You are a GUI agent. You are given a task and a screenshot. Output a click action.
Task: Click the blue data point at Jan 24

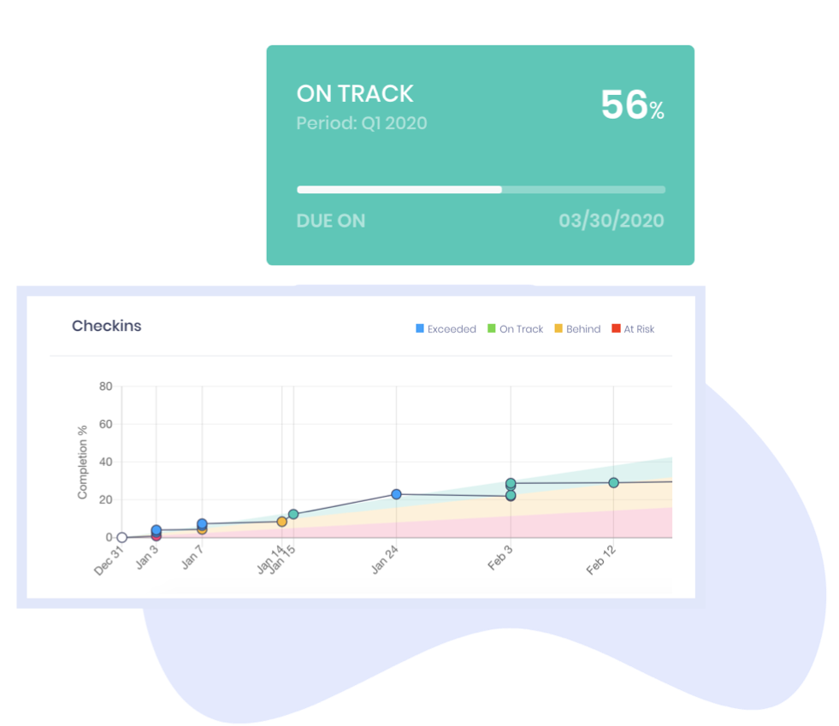396,494
